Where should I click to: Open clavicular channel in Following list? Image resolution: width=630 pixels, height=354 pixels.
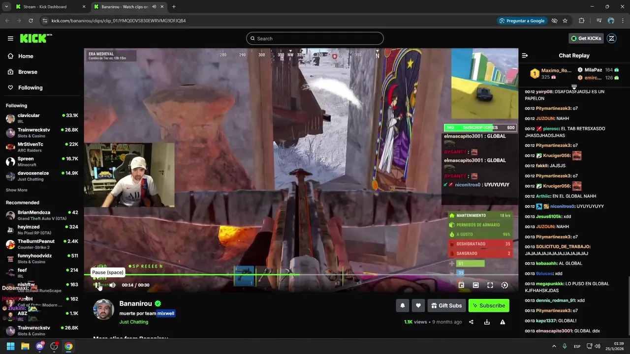tap(42, 118)
